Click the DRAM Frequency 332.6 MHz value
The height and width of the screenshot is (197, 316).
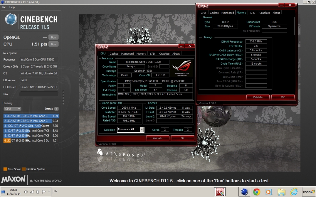click(x=256, y=41)
